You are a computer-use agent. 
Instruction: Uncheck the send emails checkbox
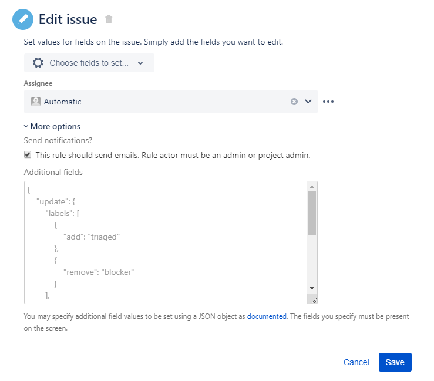point(28,154)
